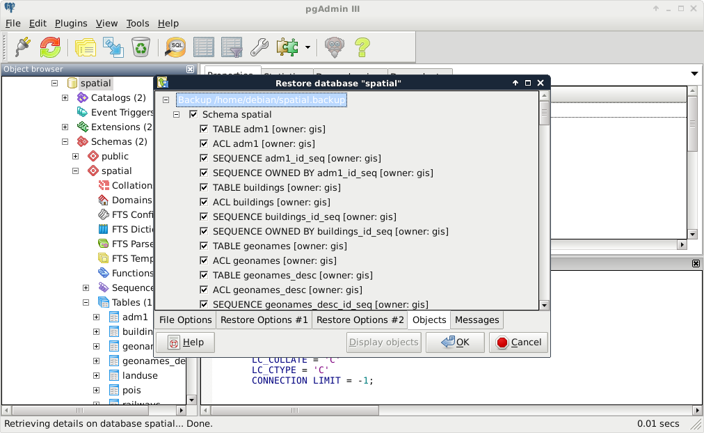Click the trash can Drop object icon
Screen dimensions: 704x433
[x=141, y=47]
